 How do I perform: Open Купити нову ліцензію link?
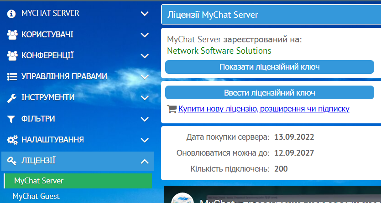264,109
